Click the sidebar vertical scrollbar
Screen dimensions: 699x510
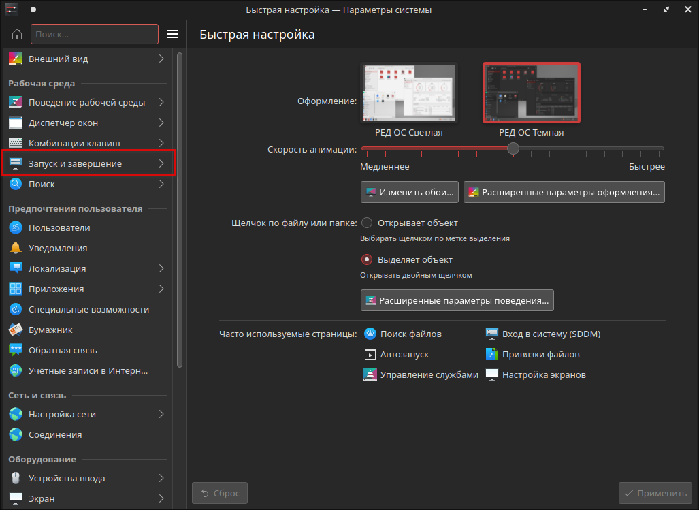pyautogui.click(x=180, y=210)
